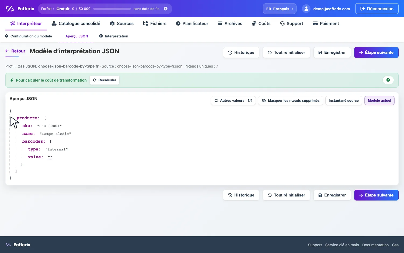This screenshot has height=253, width=404.
Task: Go to the Coûts page
Action: [261, 23]
